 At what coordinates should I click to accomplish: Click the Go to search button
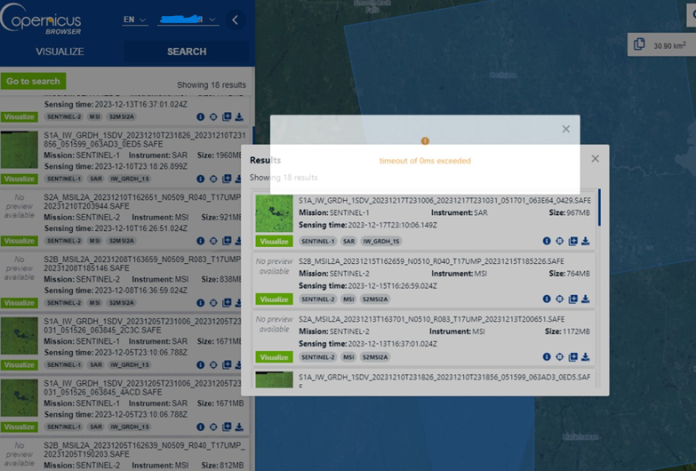pos(33,81)
